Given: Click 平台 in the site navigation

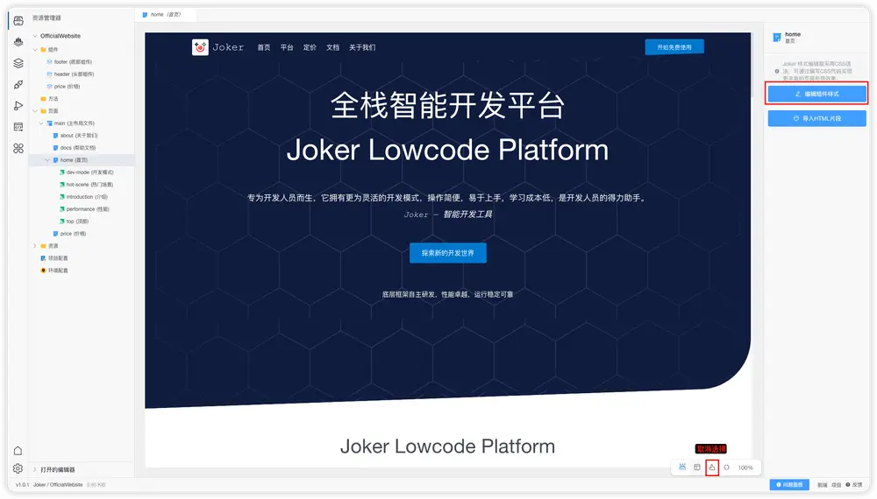Looking at the screenshot, I should 287,47.
